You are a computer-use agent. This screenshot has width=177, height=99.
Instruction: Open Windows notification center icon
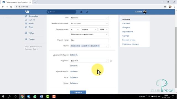click(x=173, y=97)
